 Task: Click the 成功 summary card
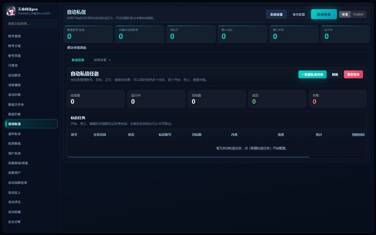coord(277,99)
